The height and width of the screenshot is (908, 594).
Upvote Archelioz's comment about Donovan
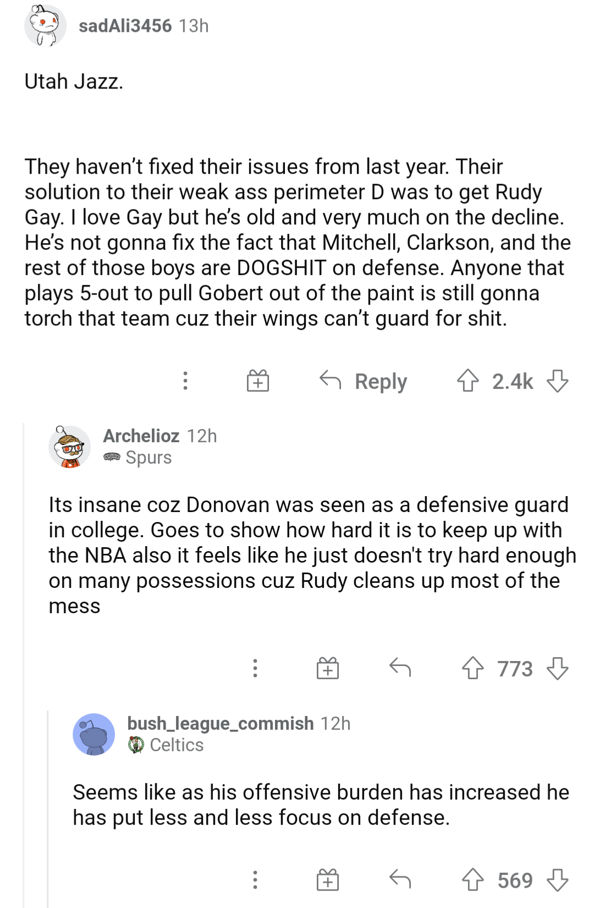click(x=472, y=669)
